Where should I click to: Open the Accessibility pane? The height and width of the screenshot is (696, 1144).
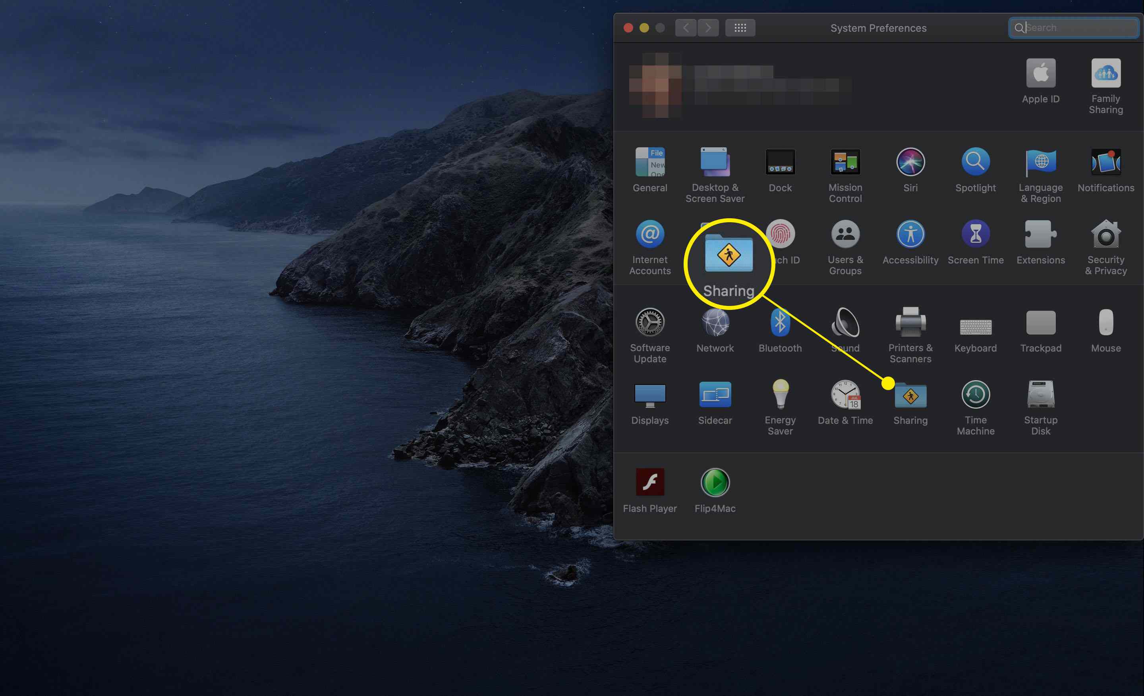pos(910,234)
